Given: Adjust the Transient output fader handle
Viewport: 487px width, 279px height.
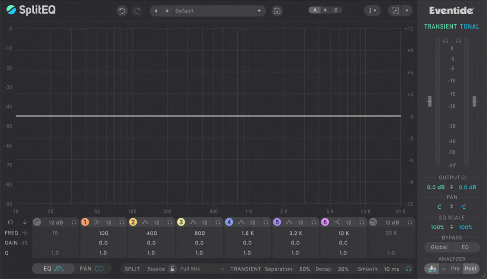Looking at the screenshot, I should point(430,102).
